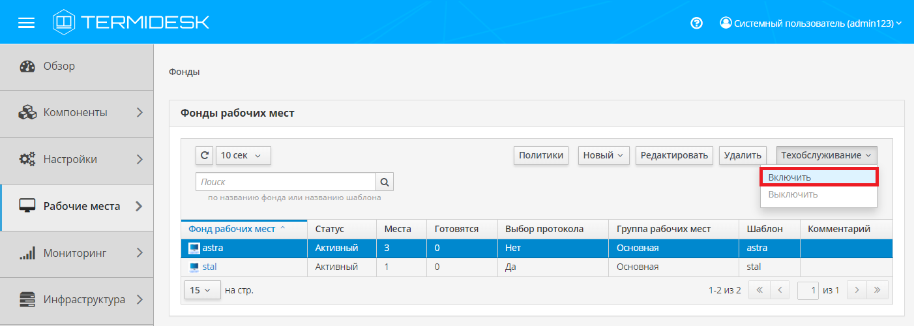Go to the last page arrow
The width and height of the screenshot is (914, 326).
tap(877, 290)
